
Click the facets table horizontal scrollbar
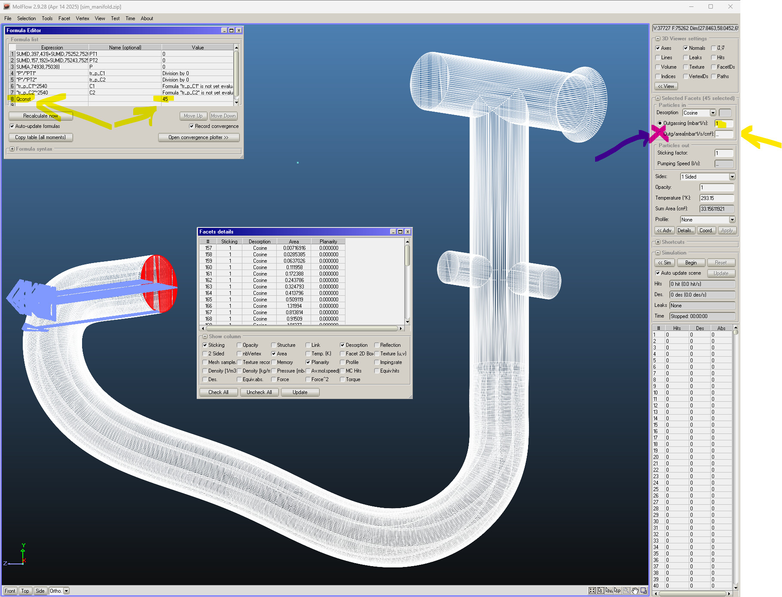[x=302, y=328]
